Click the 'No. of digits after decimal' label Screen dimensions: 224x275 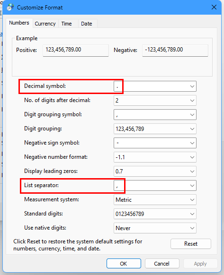click(x=57, y=100)
